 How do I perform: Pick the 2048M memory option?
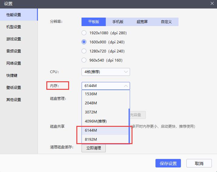tap(91, 103)
